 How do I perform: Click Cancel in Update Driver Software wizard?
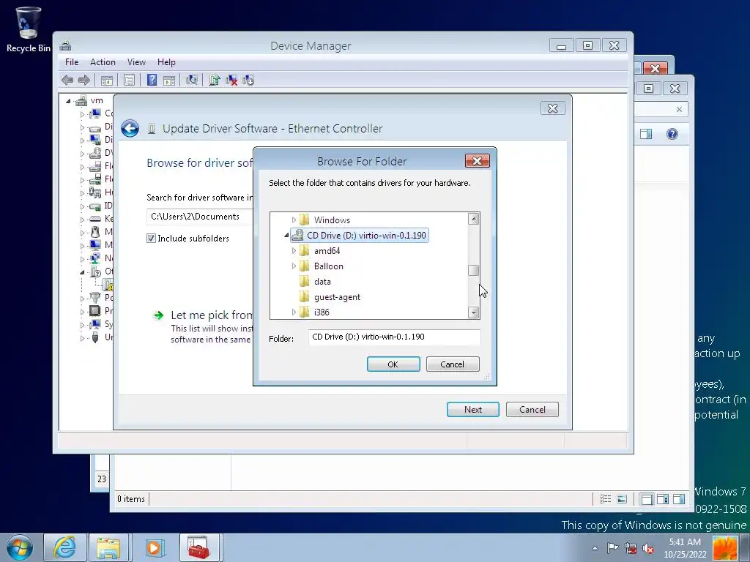point(532,410)
